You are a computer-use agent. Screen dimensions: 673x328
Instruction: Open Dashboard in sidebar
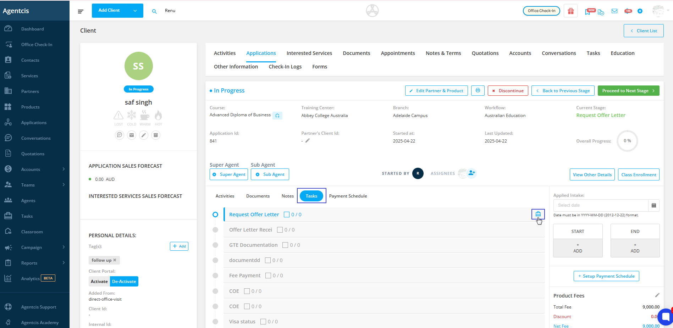(x=33, y=29)
